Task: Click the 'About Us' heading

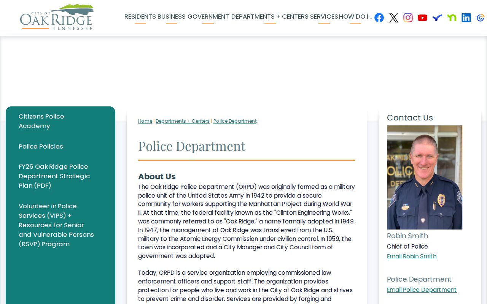Action: tap(157, 177)
